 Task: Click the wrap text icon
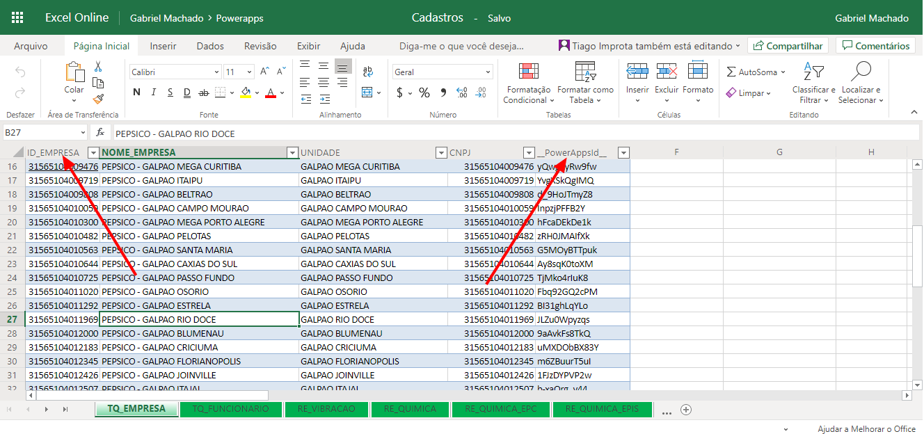click(368, 72)
